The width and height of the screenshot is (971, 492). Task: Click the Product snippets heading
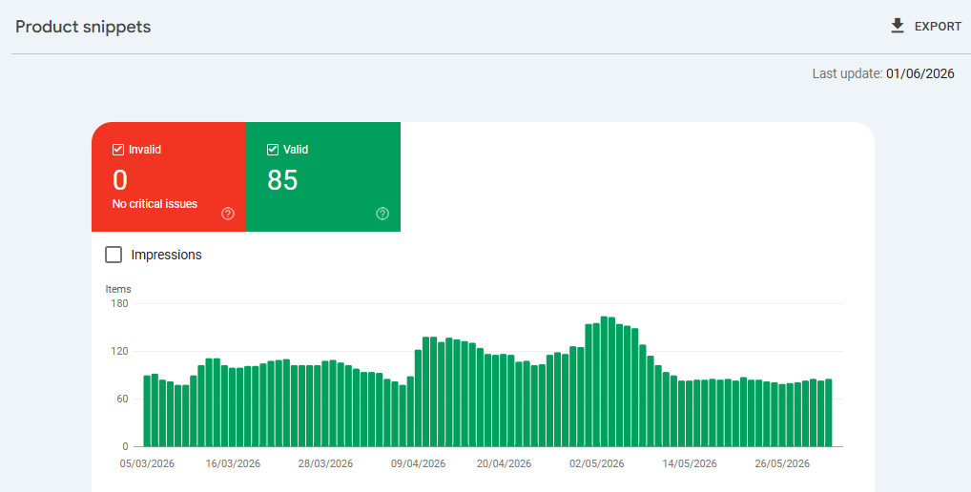click(83, 28)
